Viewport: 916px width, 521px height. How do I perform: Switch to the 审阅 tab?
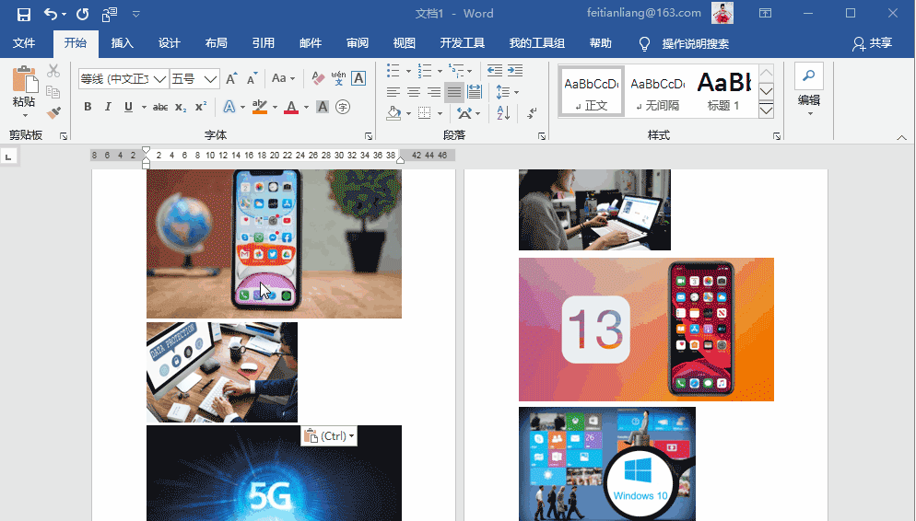pos(358,43)
